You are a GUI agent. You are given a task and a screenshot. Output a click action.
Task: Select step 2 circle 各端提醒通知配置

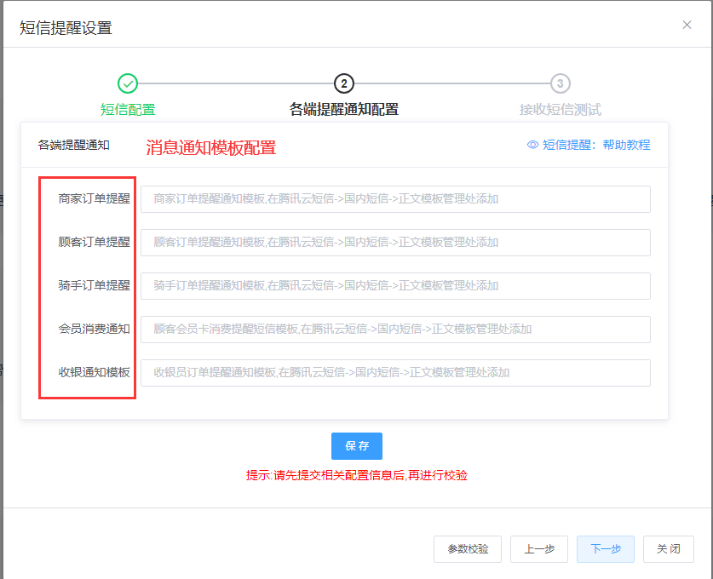pyautogui.click(x=344, y=83)
